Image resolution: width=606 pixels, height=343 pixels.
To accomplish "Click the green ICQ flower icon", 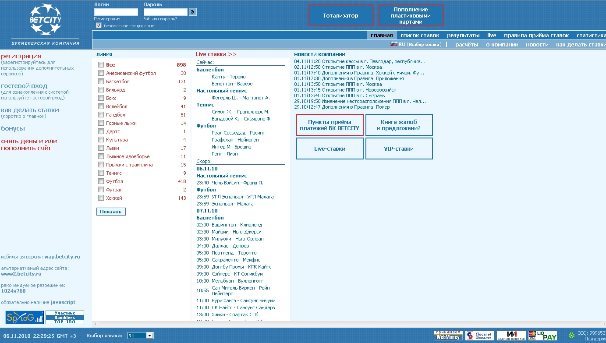I will 571,336.
